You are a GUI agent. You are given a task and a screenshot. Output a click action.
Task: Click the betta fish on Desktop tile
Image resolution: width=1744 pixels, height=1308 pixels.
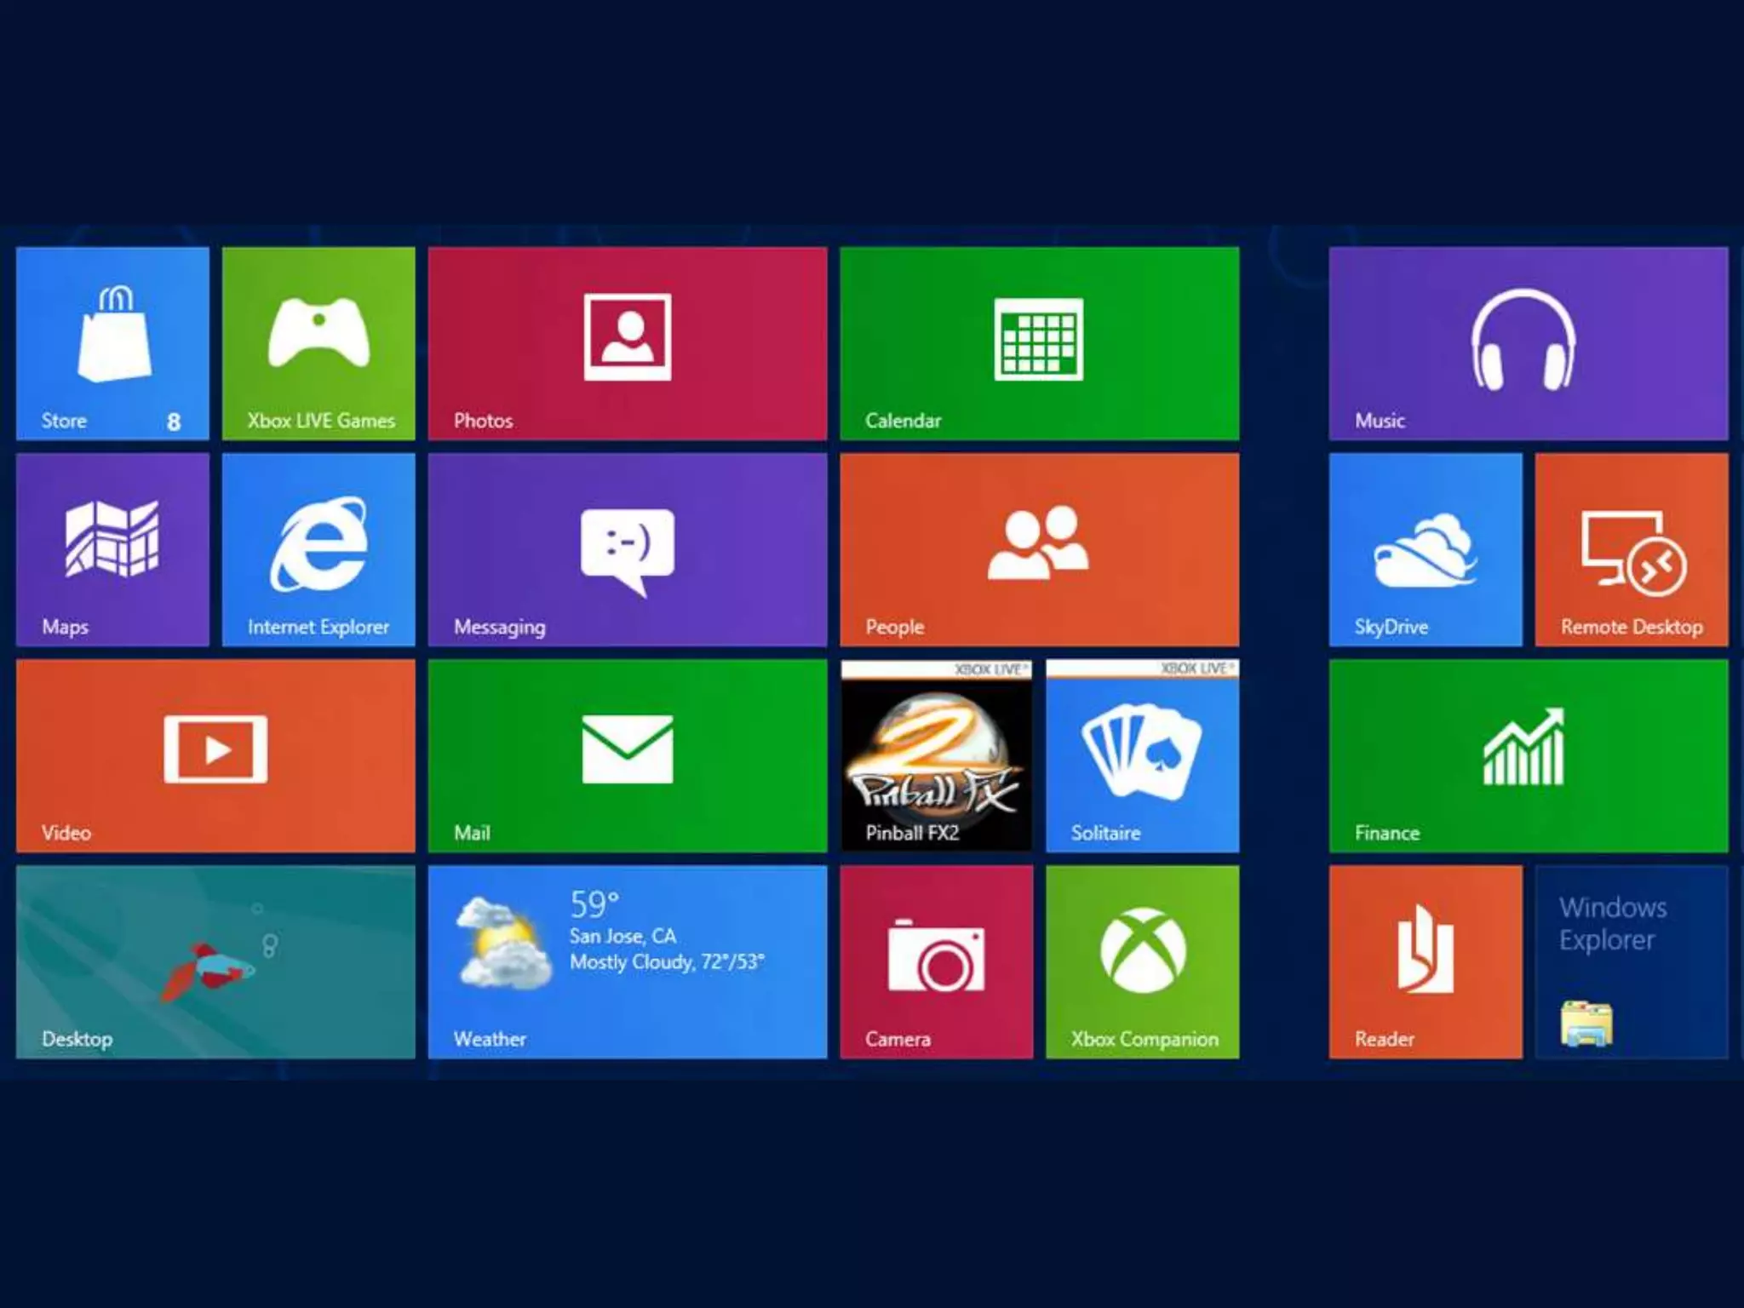click(x=207, y=971)
